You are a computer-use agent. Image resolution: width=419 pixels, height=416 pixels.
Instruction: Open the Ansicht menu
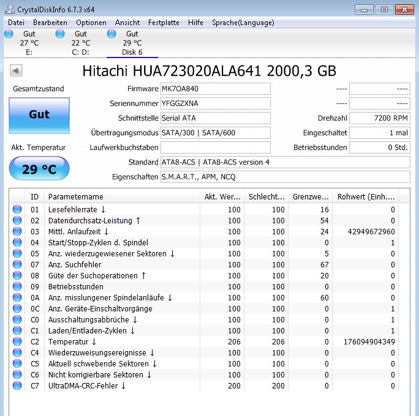tap(127, 23)
